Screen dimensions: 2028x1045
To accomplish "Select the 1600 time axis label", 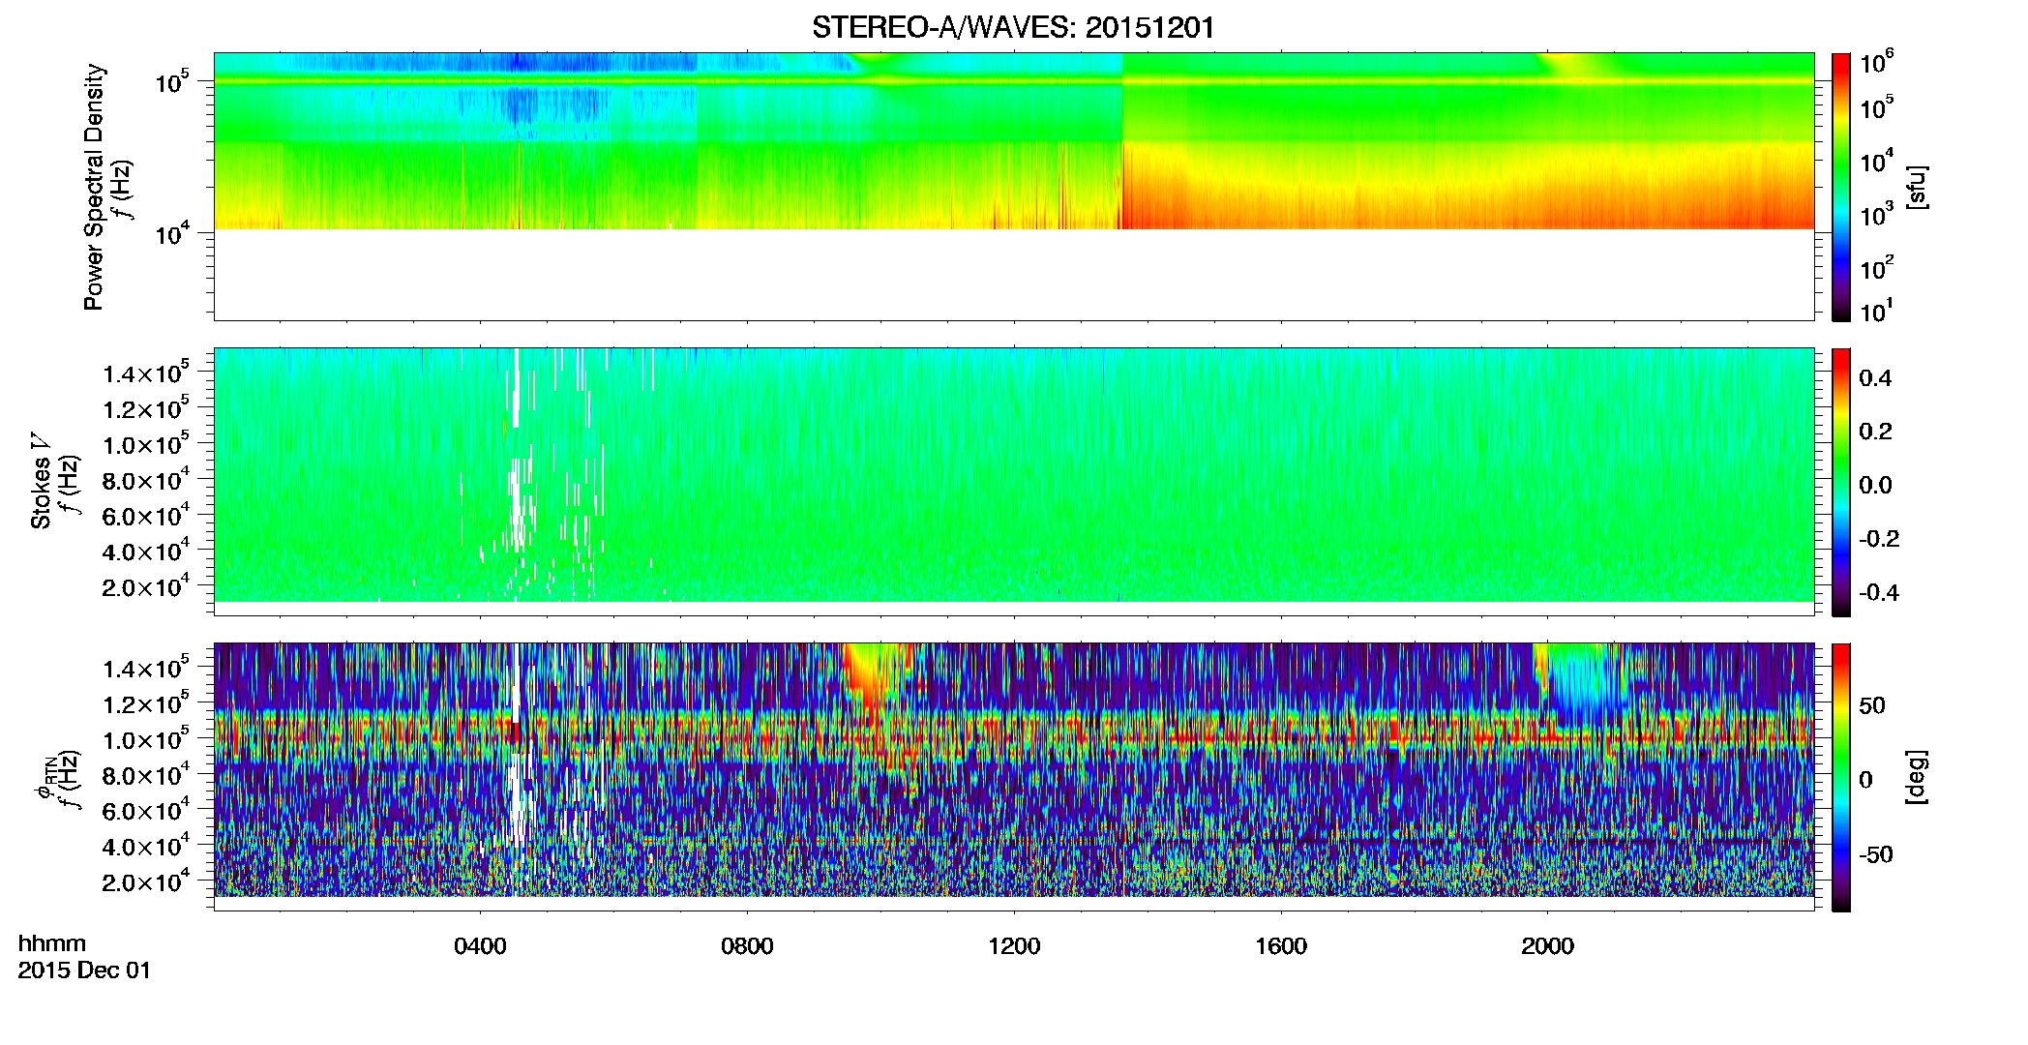I will [x=1281, y=946].
